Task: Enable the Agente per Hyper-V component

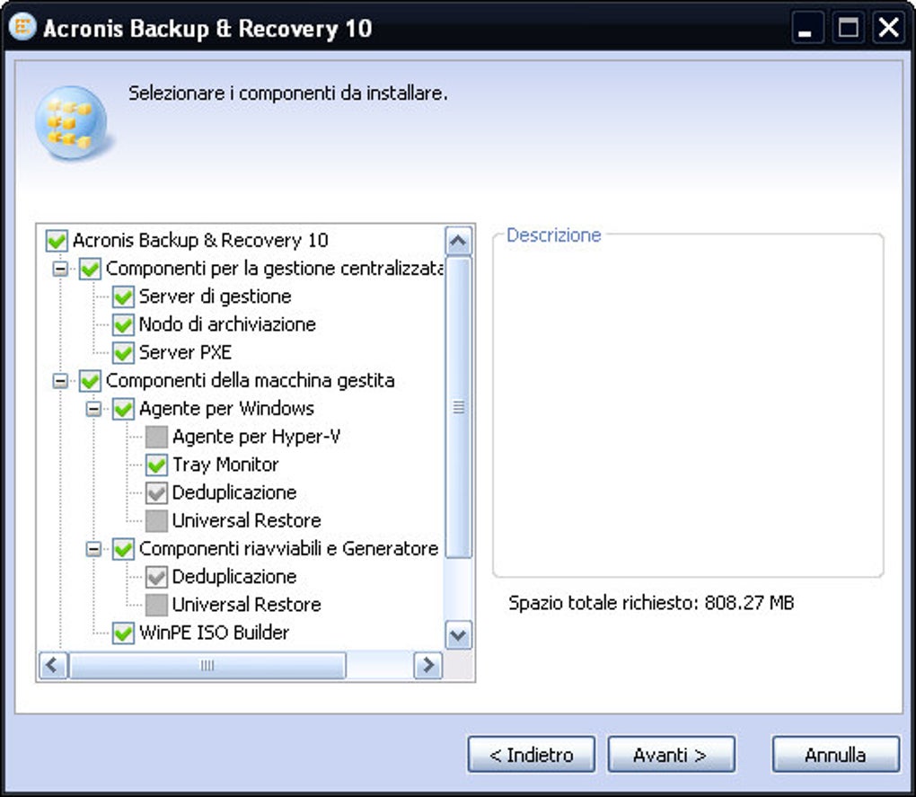Action: click(x=155, y=437)
